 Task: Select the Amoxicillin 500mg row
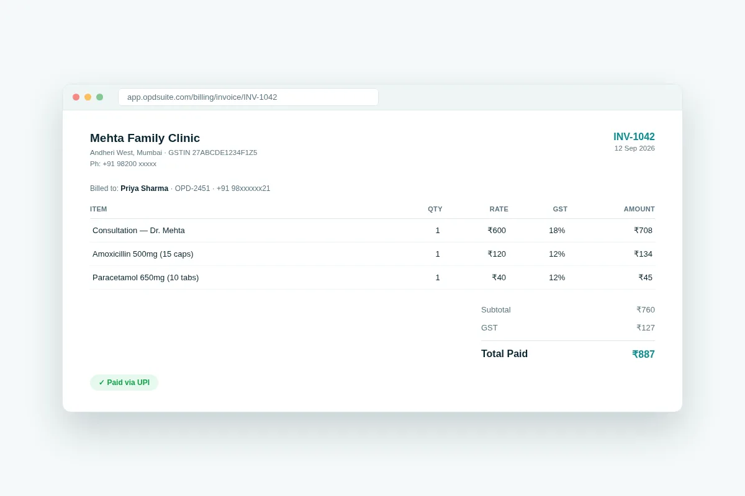[372, 254]
